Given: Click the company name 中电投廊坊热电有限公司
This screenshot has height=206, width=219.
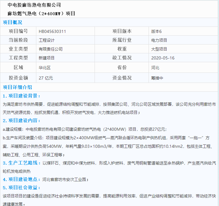Looking at the screenshot, I should pos(34,5).
